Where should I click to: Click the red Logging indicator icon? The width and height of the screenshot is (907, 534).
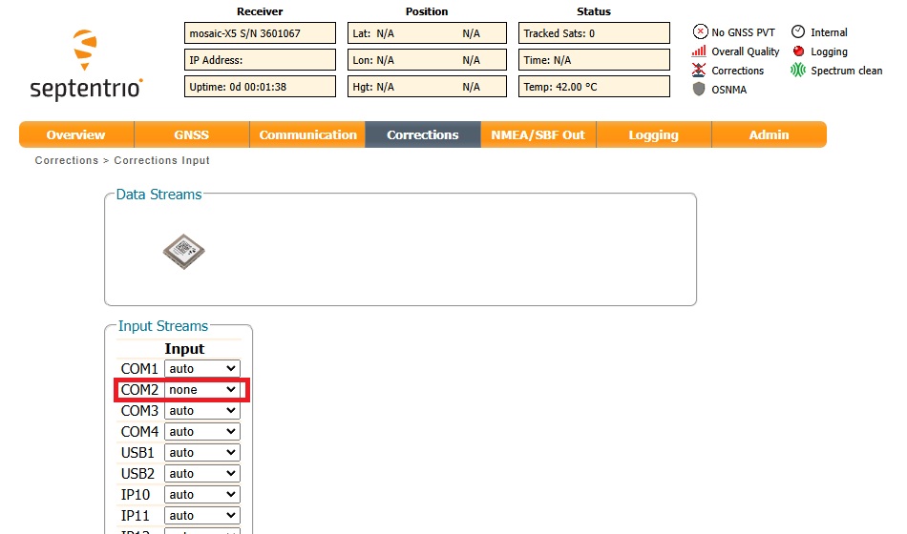798,51
